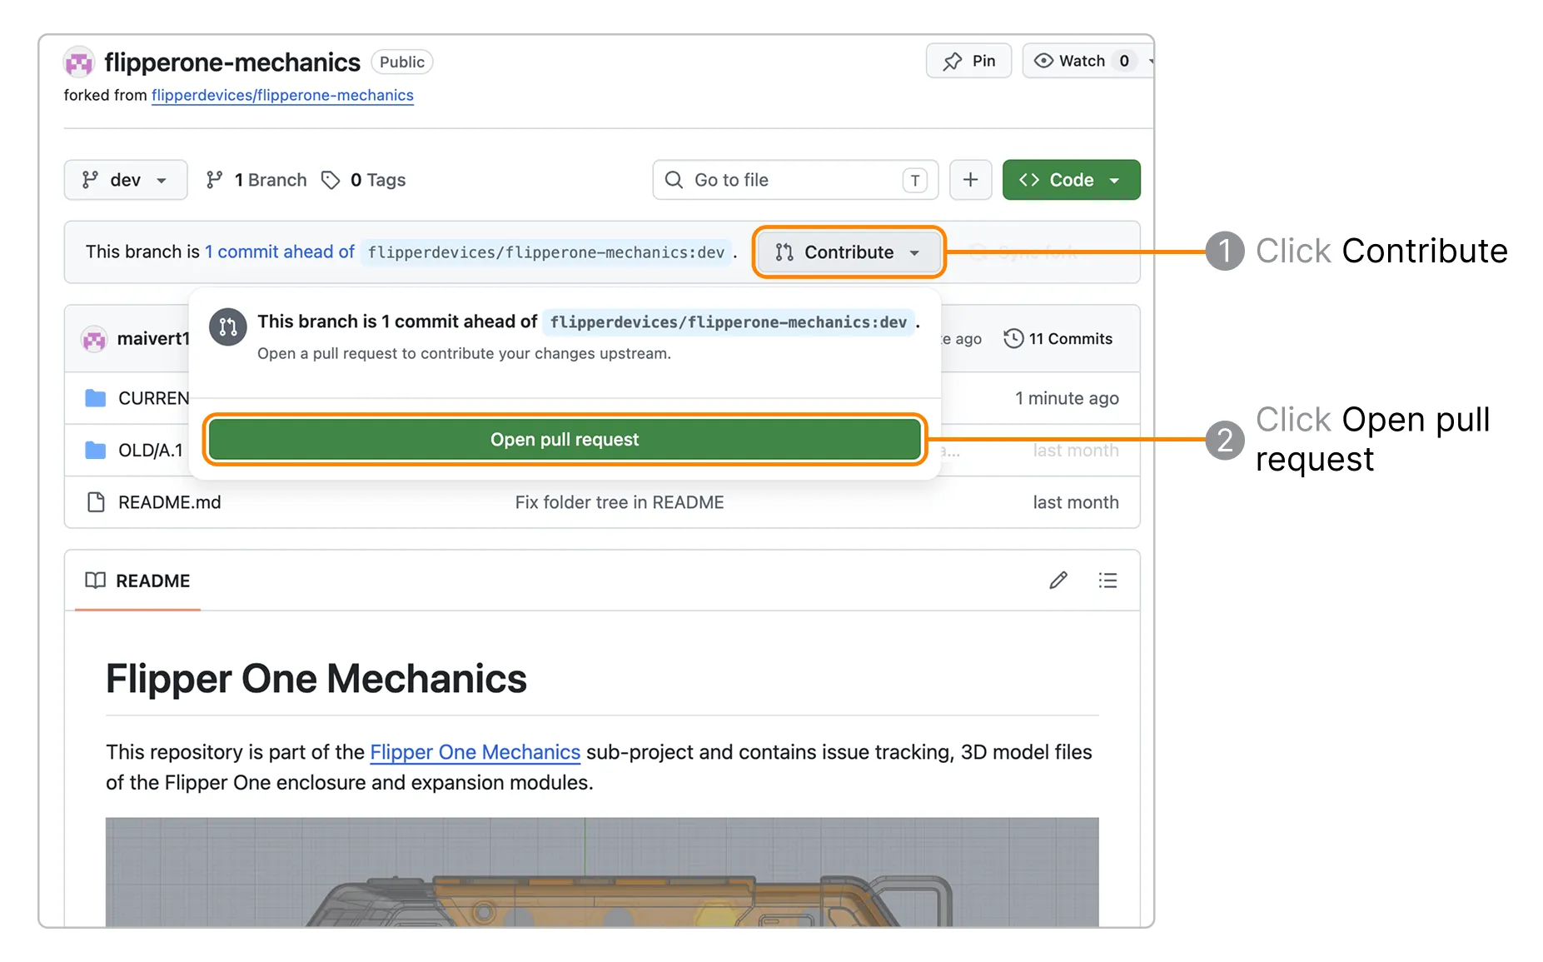The height and width of the screenshot is (962, 1543).
Task: Select the README tab
Action: tap(137, 581)
